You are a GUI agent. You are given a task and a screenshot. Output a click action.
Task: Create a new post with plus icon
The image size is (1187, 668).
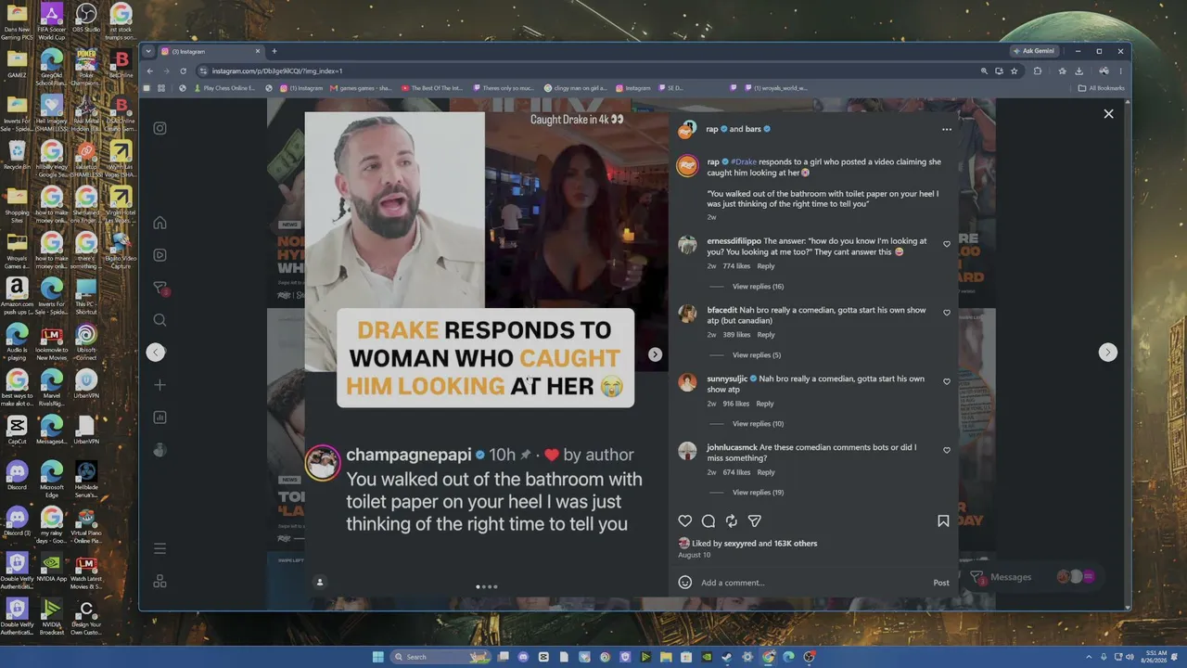[160, 384]
